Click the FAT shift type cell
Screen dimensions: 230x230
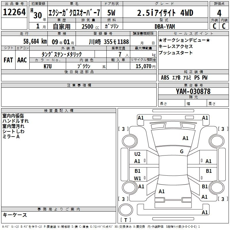pos(8,60)
